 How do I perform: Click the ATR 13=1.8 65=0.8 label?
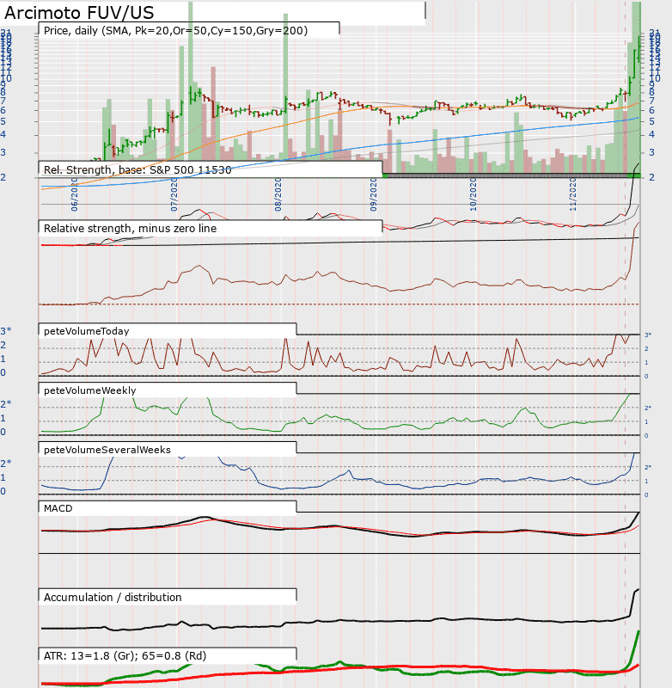[x=125, y=656]
